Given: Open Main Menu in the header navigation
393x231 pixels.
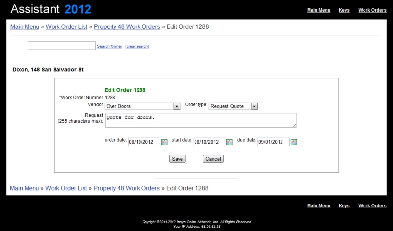Looking at the screenshot, I should tap(318, 10).
